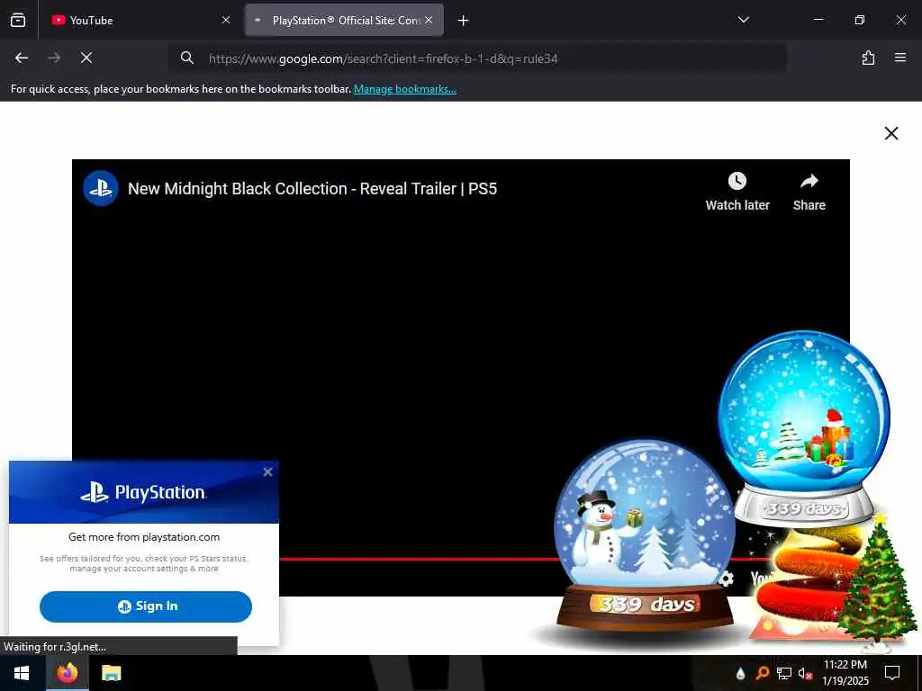Seek on the red video progress bar
This screenshot has width=922, height=691.
416,559
